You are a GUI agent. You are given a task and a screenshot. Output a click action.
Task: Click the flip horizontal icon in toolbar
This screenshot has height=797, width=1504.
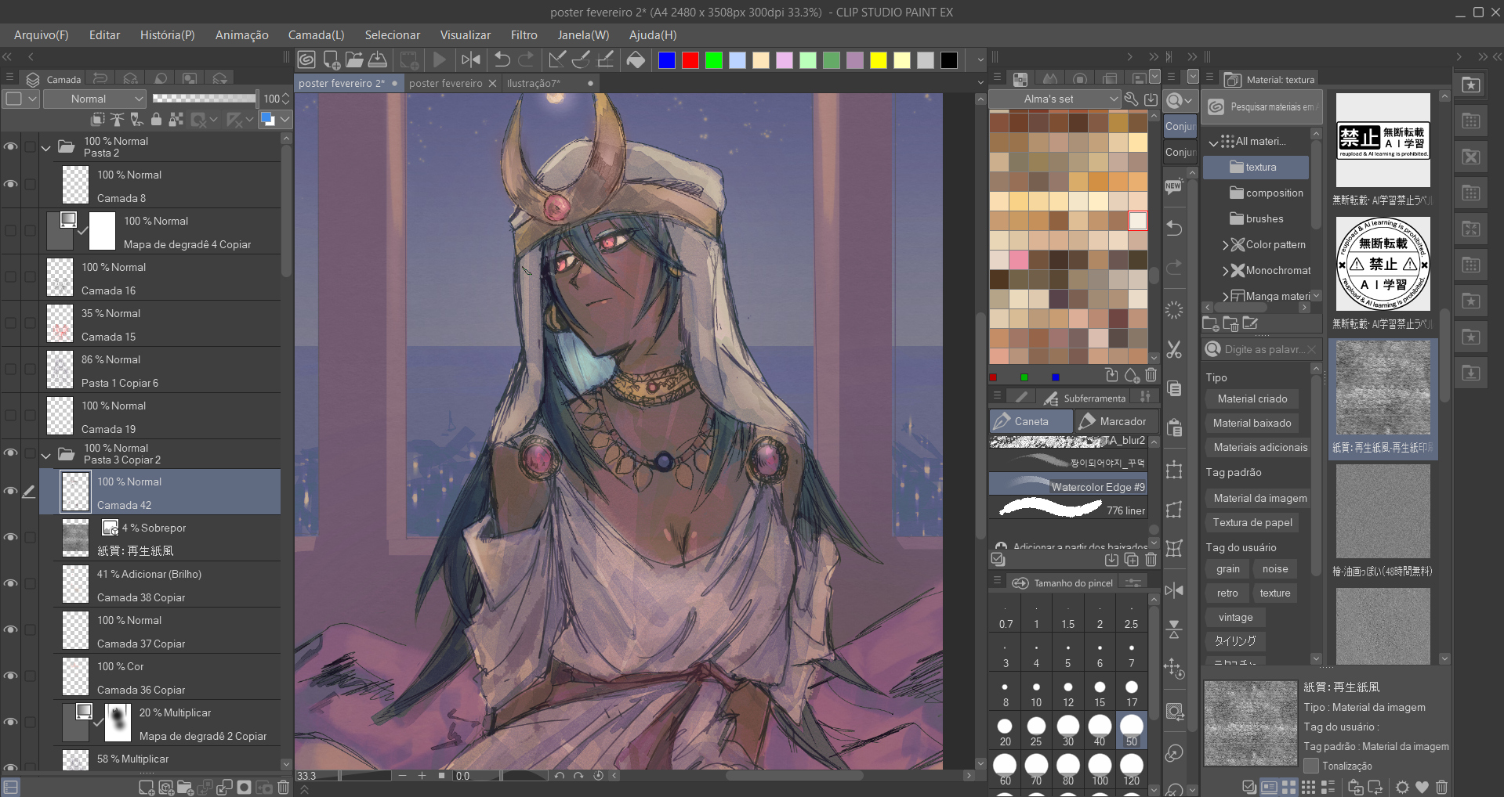click(x=471, y=60)
